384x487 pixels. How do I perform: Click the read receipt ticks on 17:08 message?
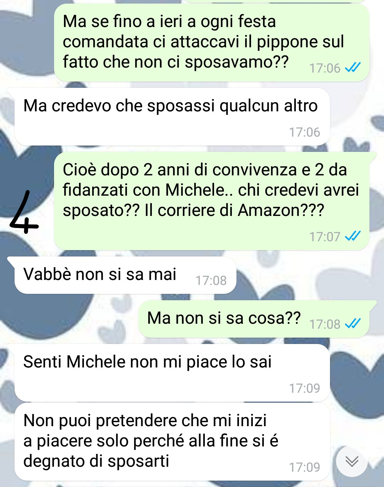pyautogui.click(x=353, y=324)
